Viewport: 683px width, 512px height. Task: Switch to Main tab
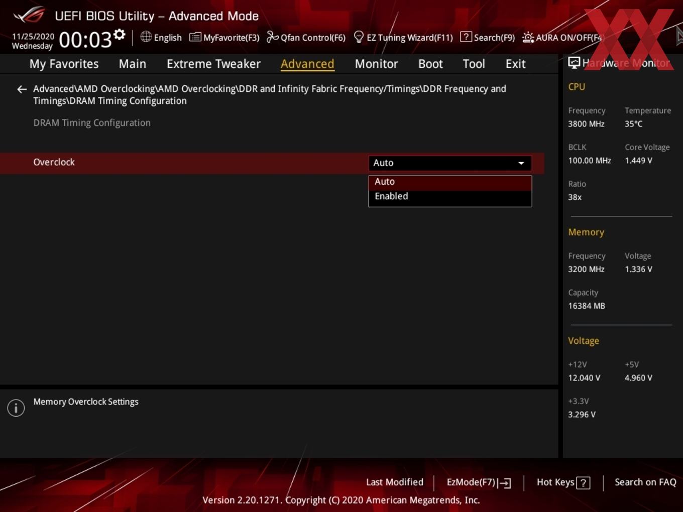[133, 64]
